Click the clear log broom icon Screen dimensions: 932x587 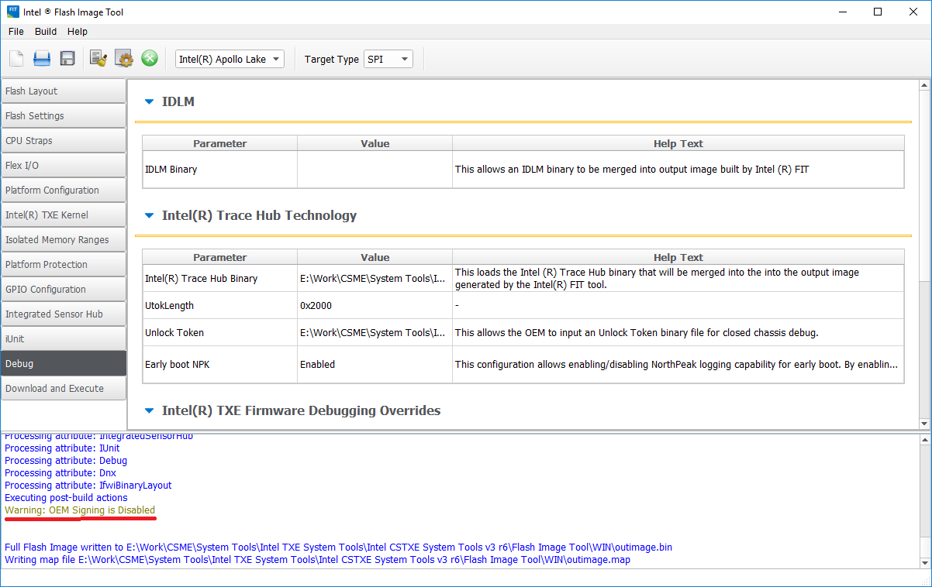(x=98, y=59)
